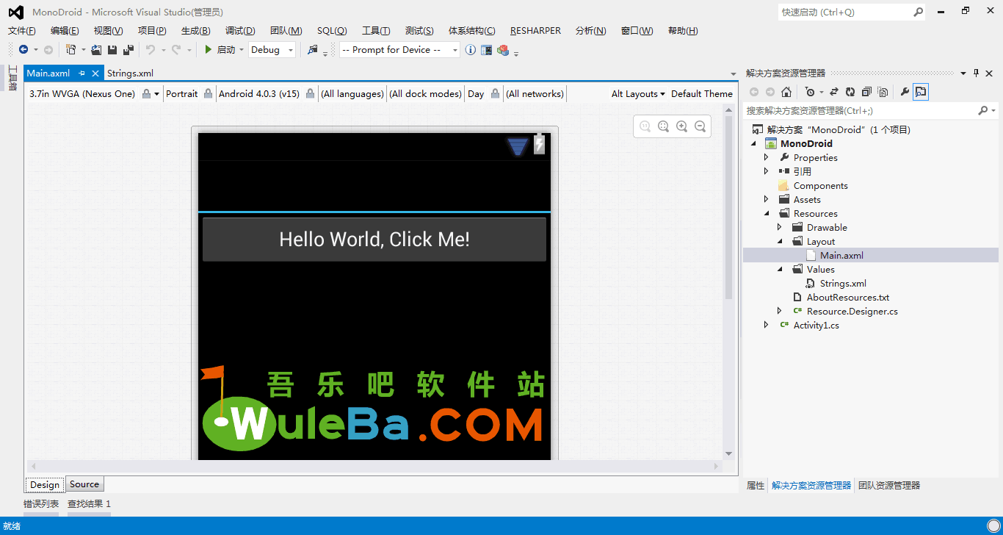This screenshot has height=535, width=1003.
Task: Click the green Start debugging play icon
Action: (x=209, y=49)
